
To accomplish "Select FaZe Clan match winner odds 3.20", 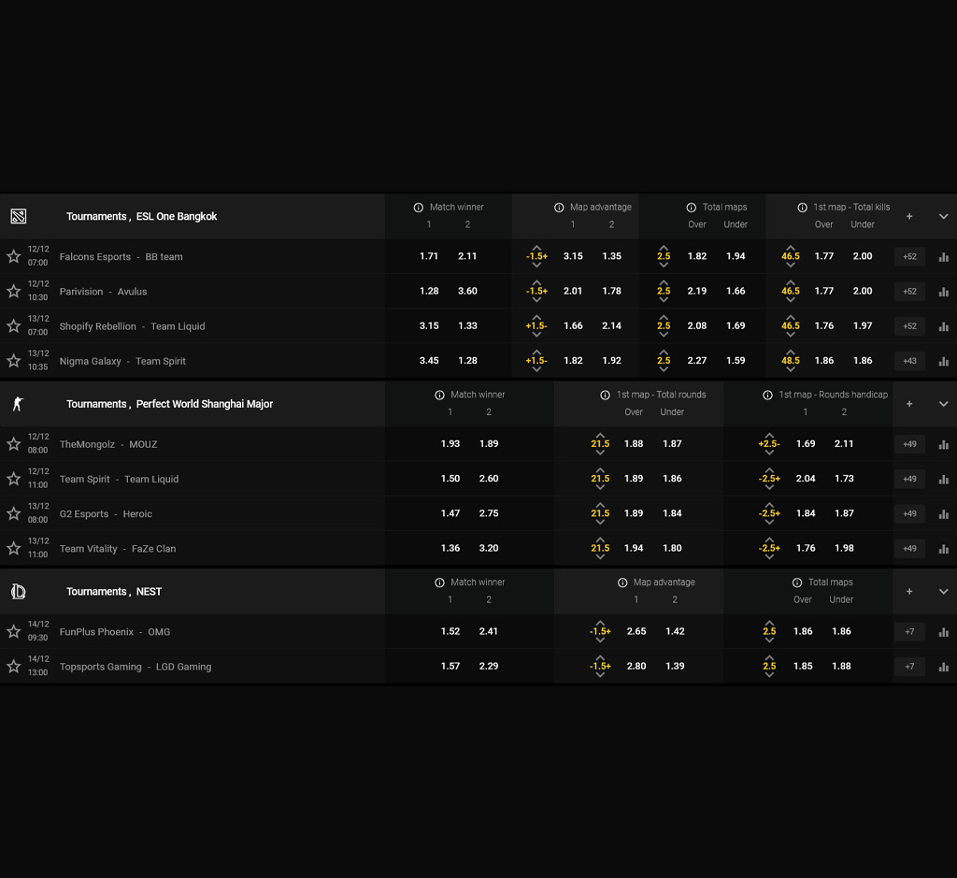I will pyautogui.click(x=489, y=548).
